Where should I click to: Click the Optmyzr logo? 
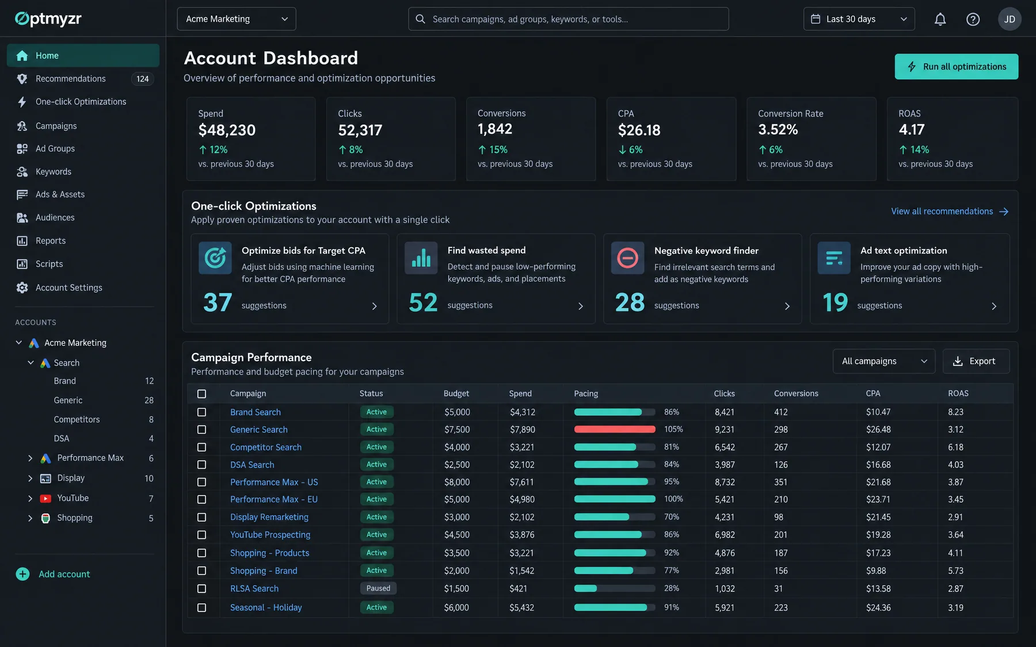48,19
